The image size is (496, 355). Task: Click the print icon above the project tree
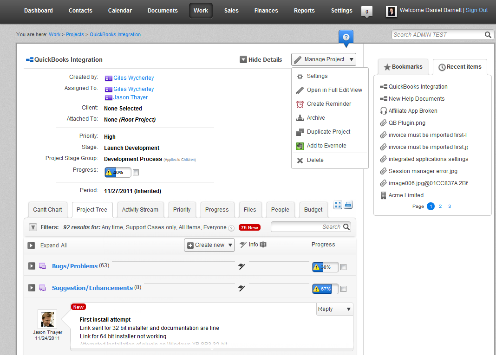348,205
